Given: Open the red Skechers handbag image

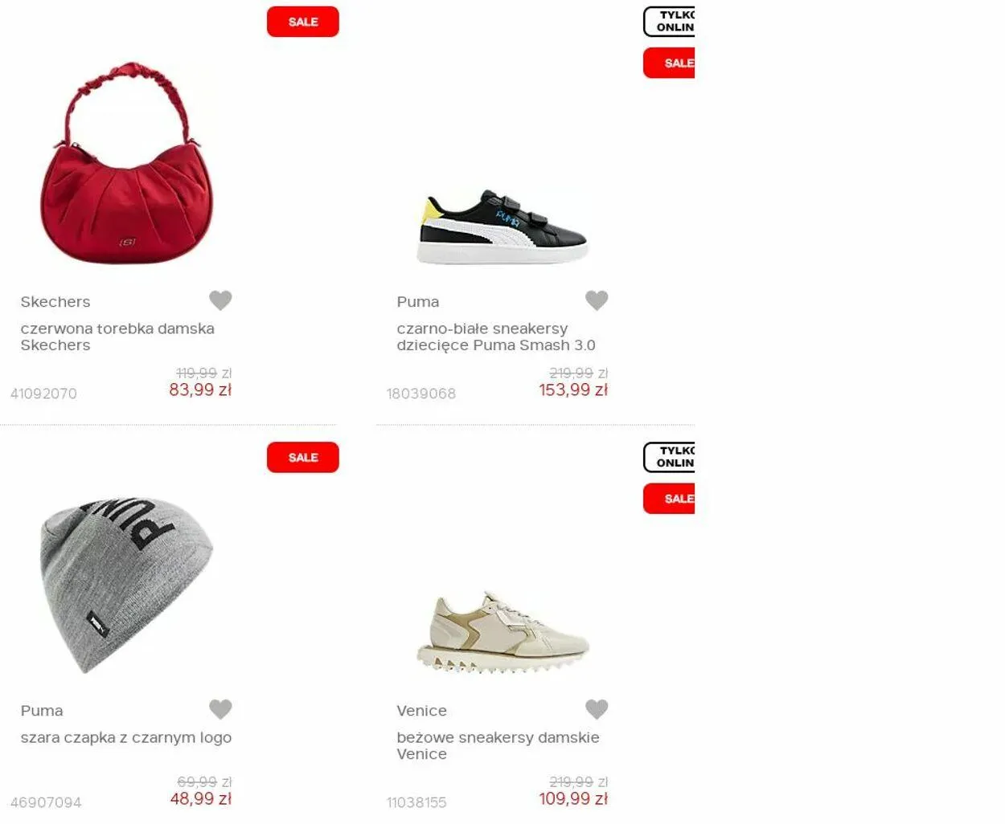Looking at the screenshot, I should (126, 163).
